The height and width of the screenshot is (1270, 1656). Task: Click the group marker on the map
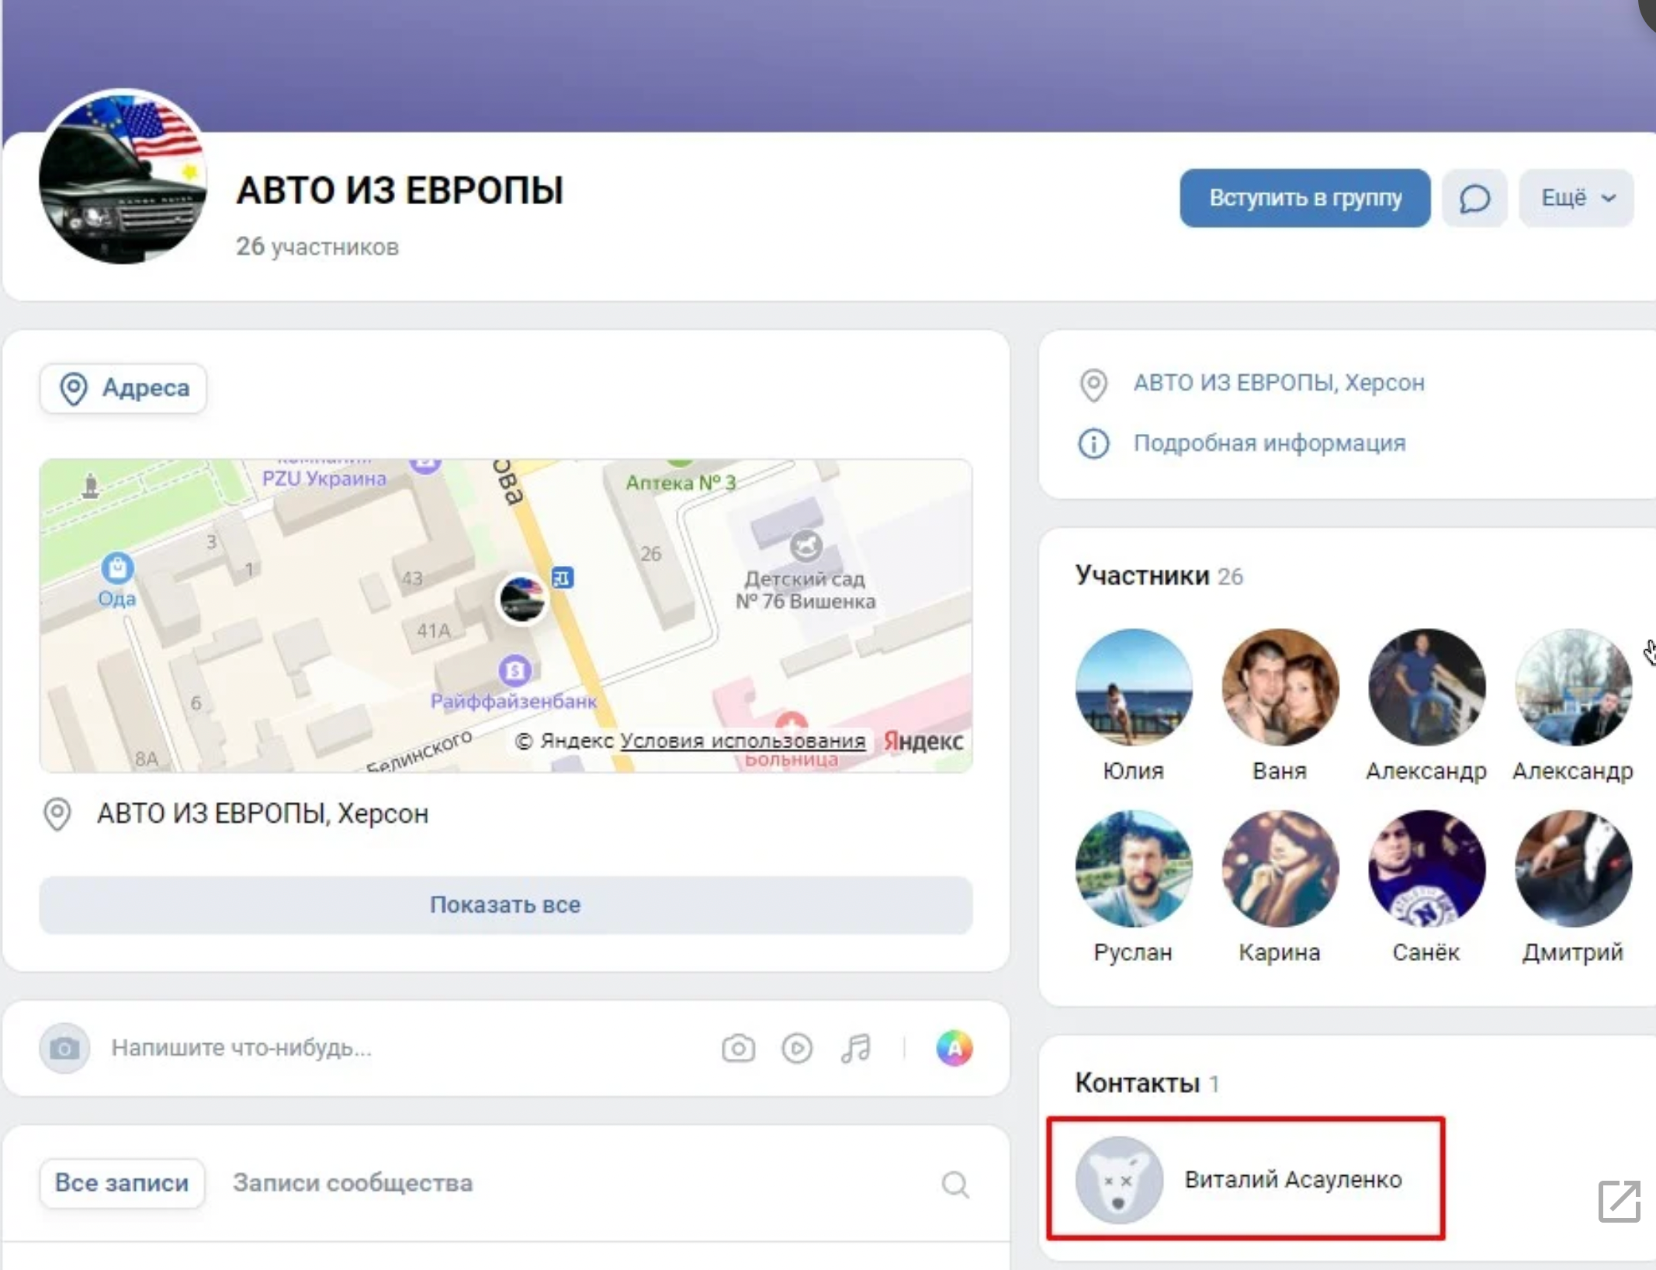pyautogui.click(x=521, y=599)
